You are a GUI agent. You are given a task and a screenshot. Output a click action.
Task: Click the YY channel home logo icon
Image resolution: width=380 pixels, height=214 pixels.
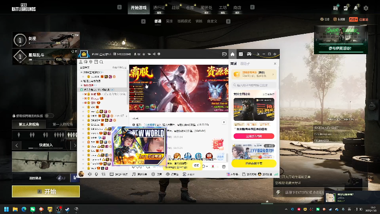click(x=84, y=54)
